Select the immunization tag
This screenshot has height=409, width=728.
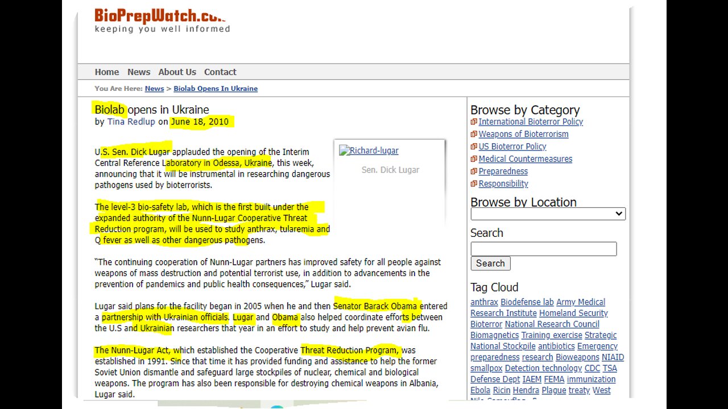[591, 379]
